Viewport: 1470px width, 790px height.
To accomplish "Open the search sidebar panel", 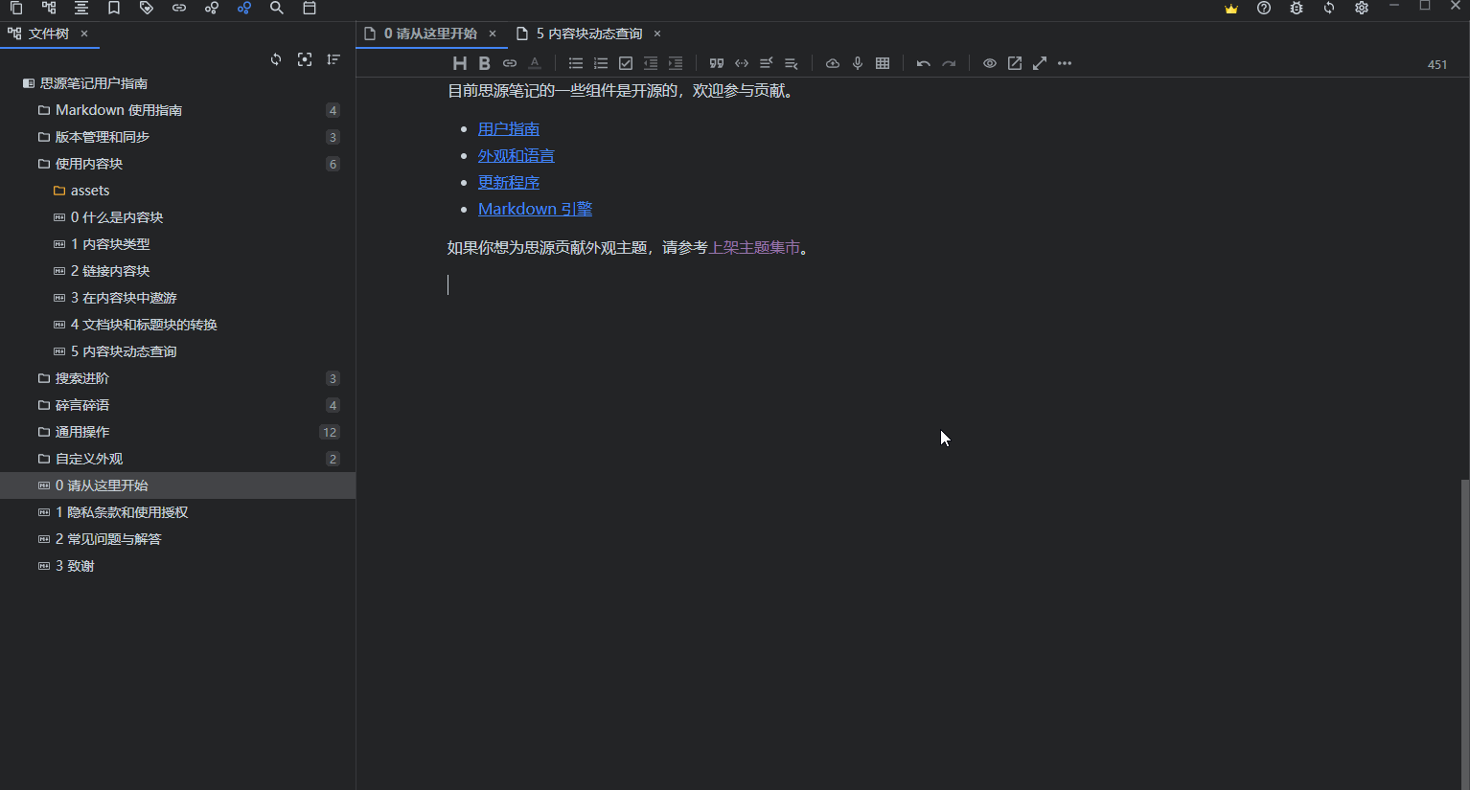I will (x=276, y=9).
